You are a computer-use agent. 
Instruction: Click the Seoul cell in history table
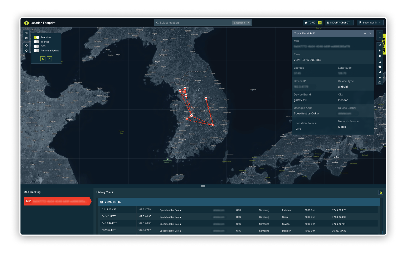(x=285, y=217)
